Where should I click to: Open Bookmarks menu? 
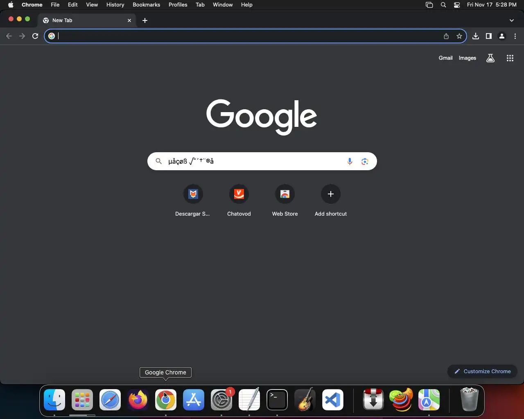pos(146,5)
